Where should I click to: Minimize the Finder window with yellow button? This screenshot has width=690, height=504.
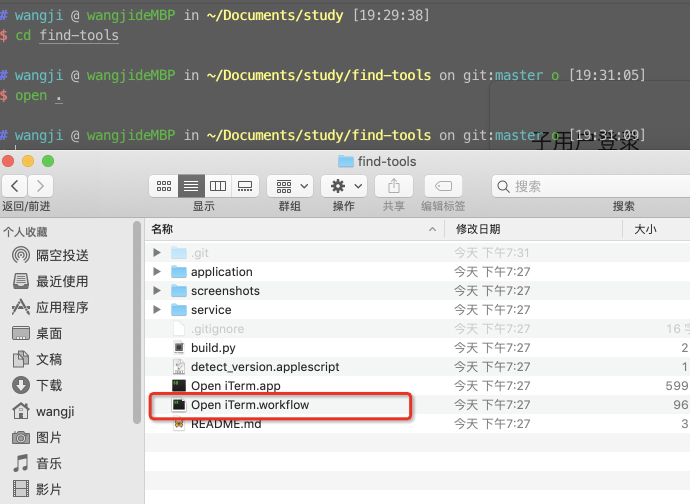[28, 161]
